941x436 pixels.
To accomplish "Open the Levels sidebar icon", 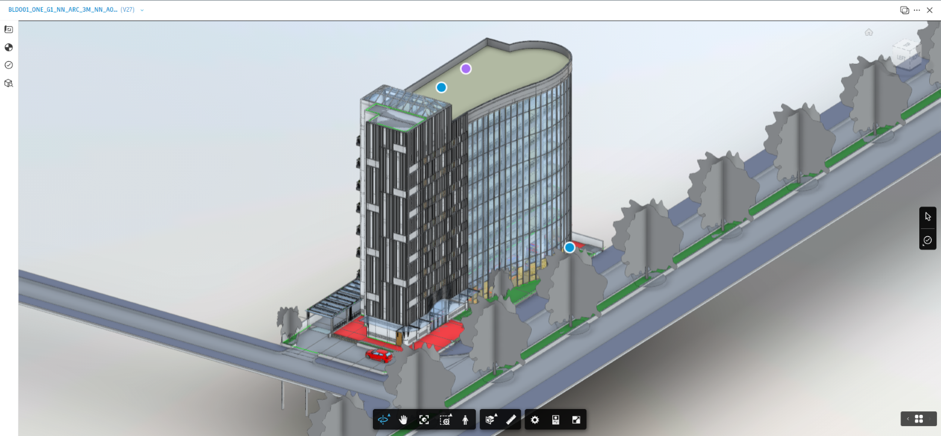I will (9, 48).
